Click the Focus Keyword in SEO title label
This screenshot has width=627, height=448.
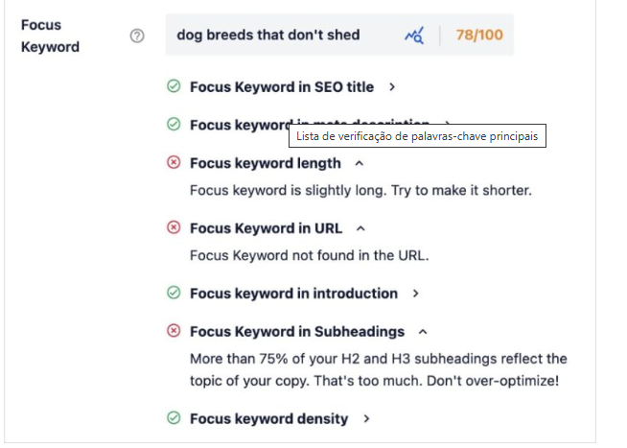[x=282, y=86]
